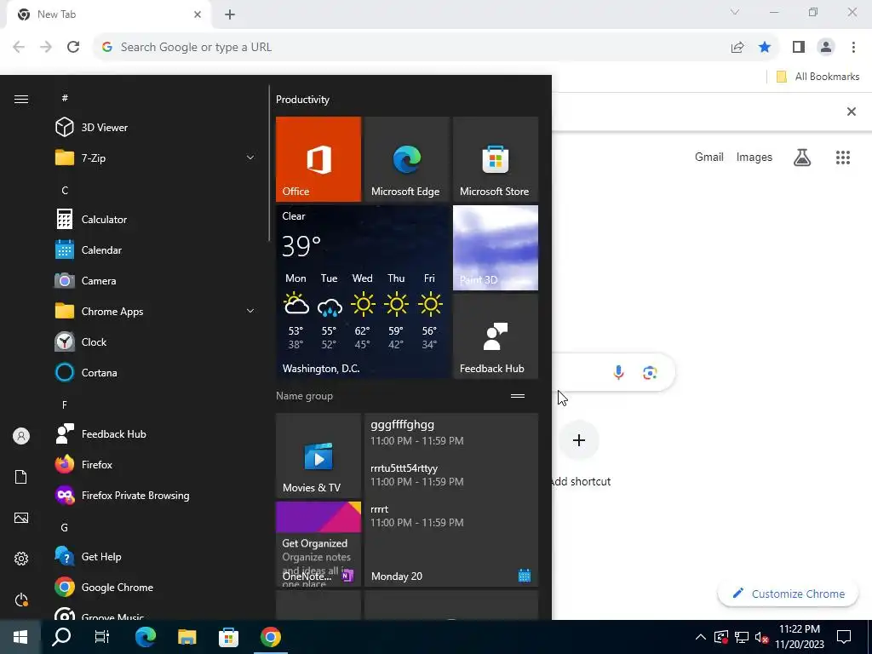Open Chrome profile avatar
The image size is (872, 654).
[826, 48]
